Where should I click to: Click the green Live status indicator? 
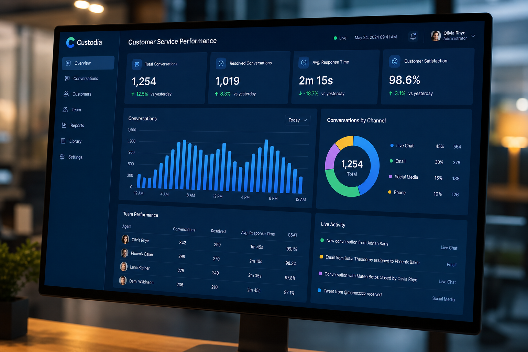(x=335, y=38)
